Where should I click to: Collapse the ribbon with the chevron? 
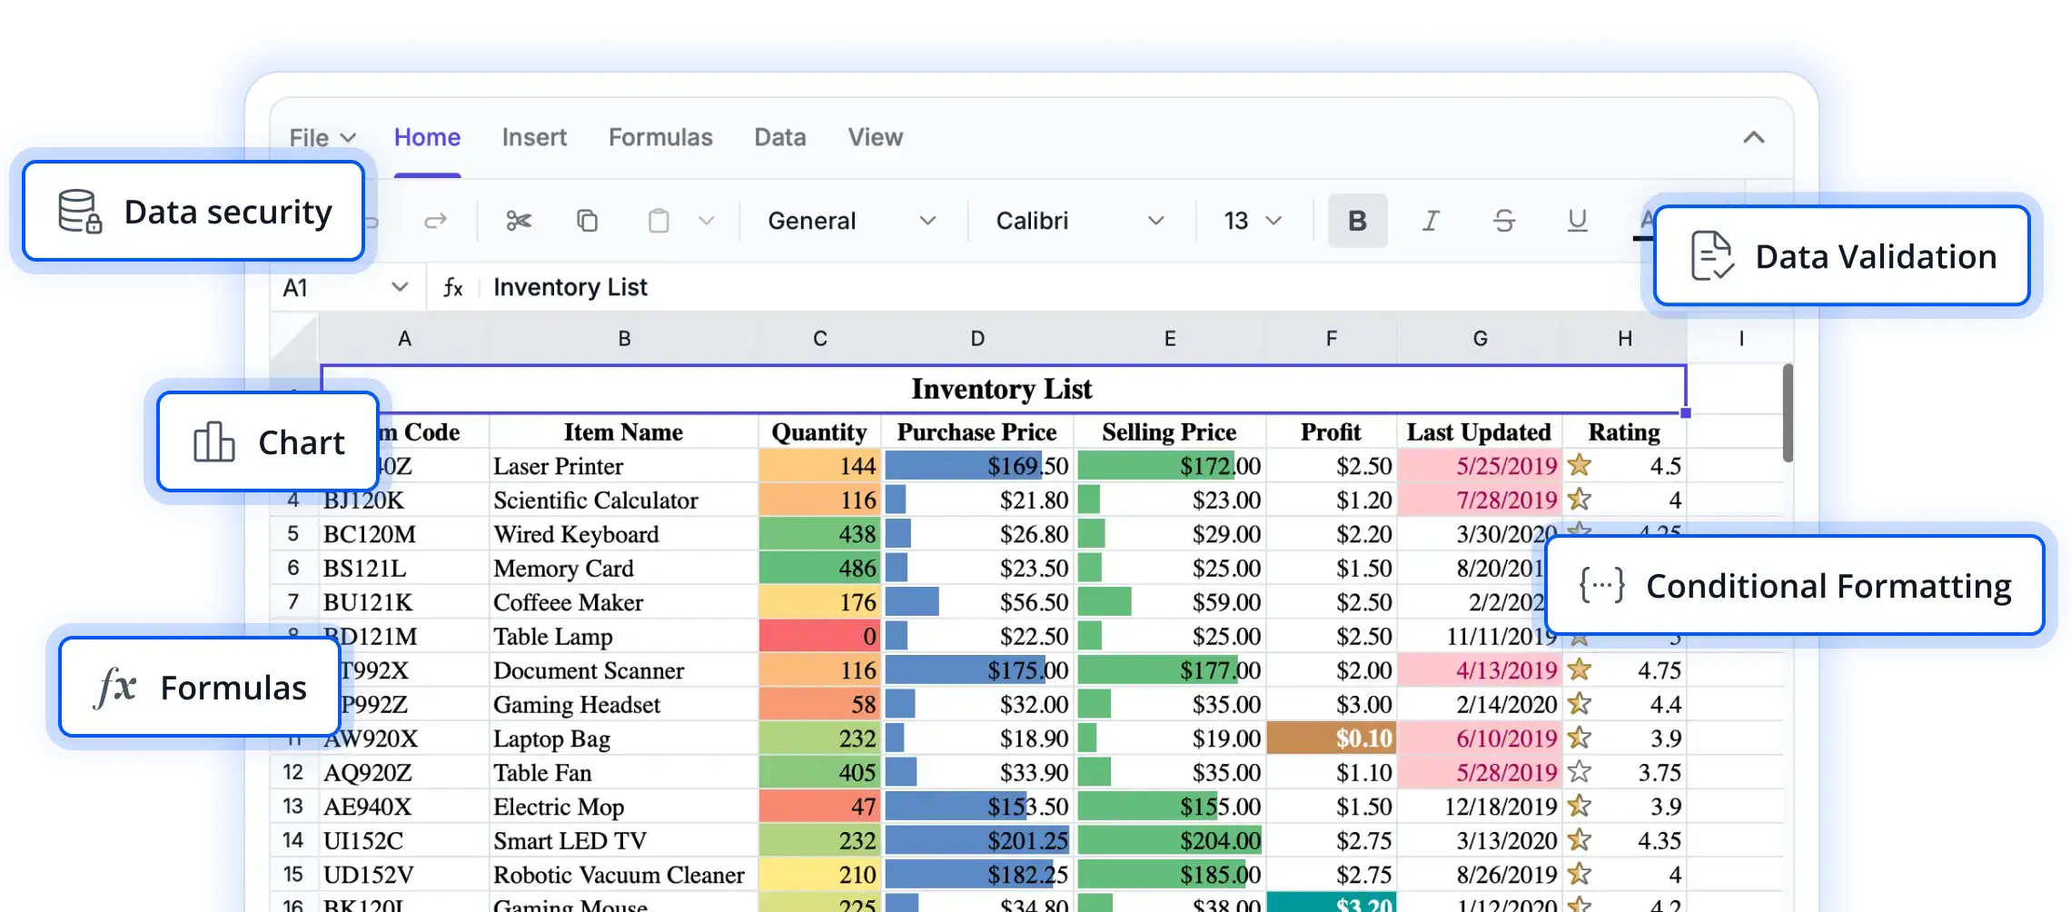tap(1753, 137)
